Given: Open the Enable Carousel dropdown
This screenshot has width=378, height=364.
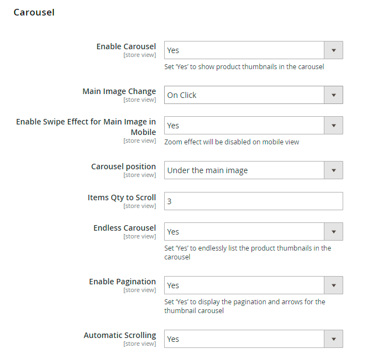Looking at the screenshot, I should point(253,50).
